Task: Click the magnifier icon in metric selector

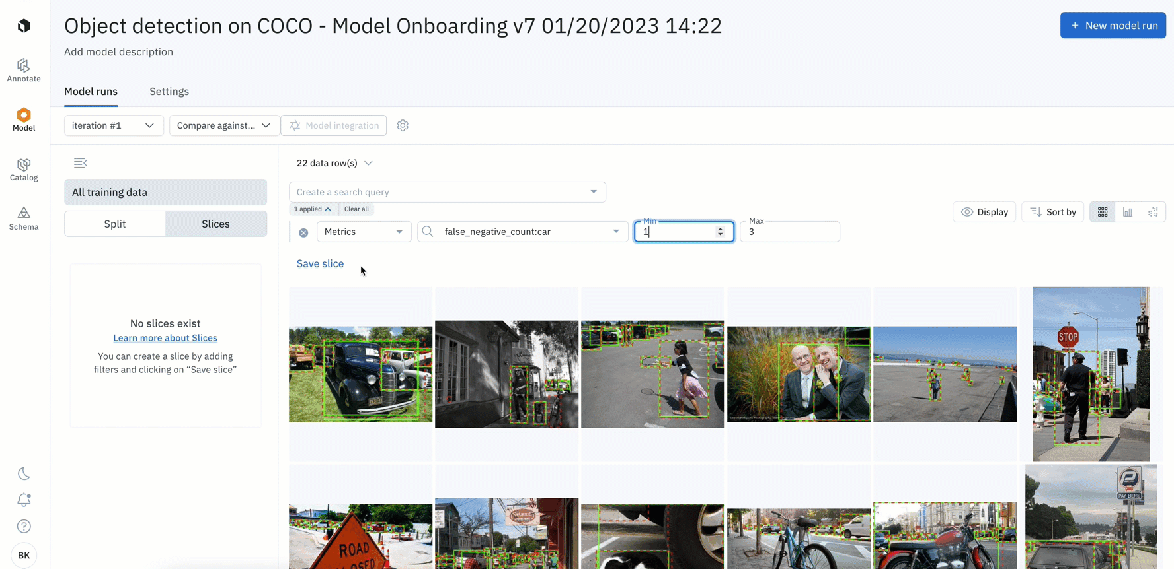Action: [428, 232]
